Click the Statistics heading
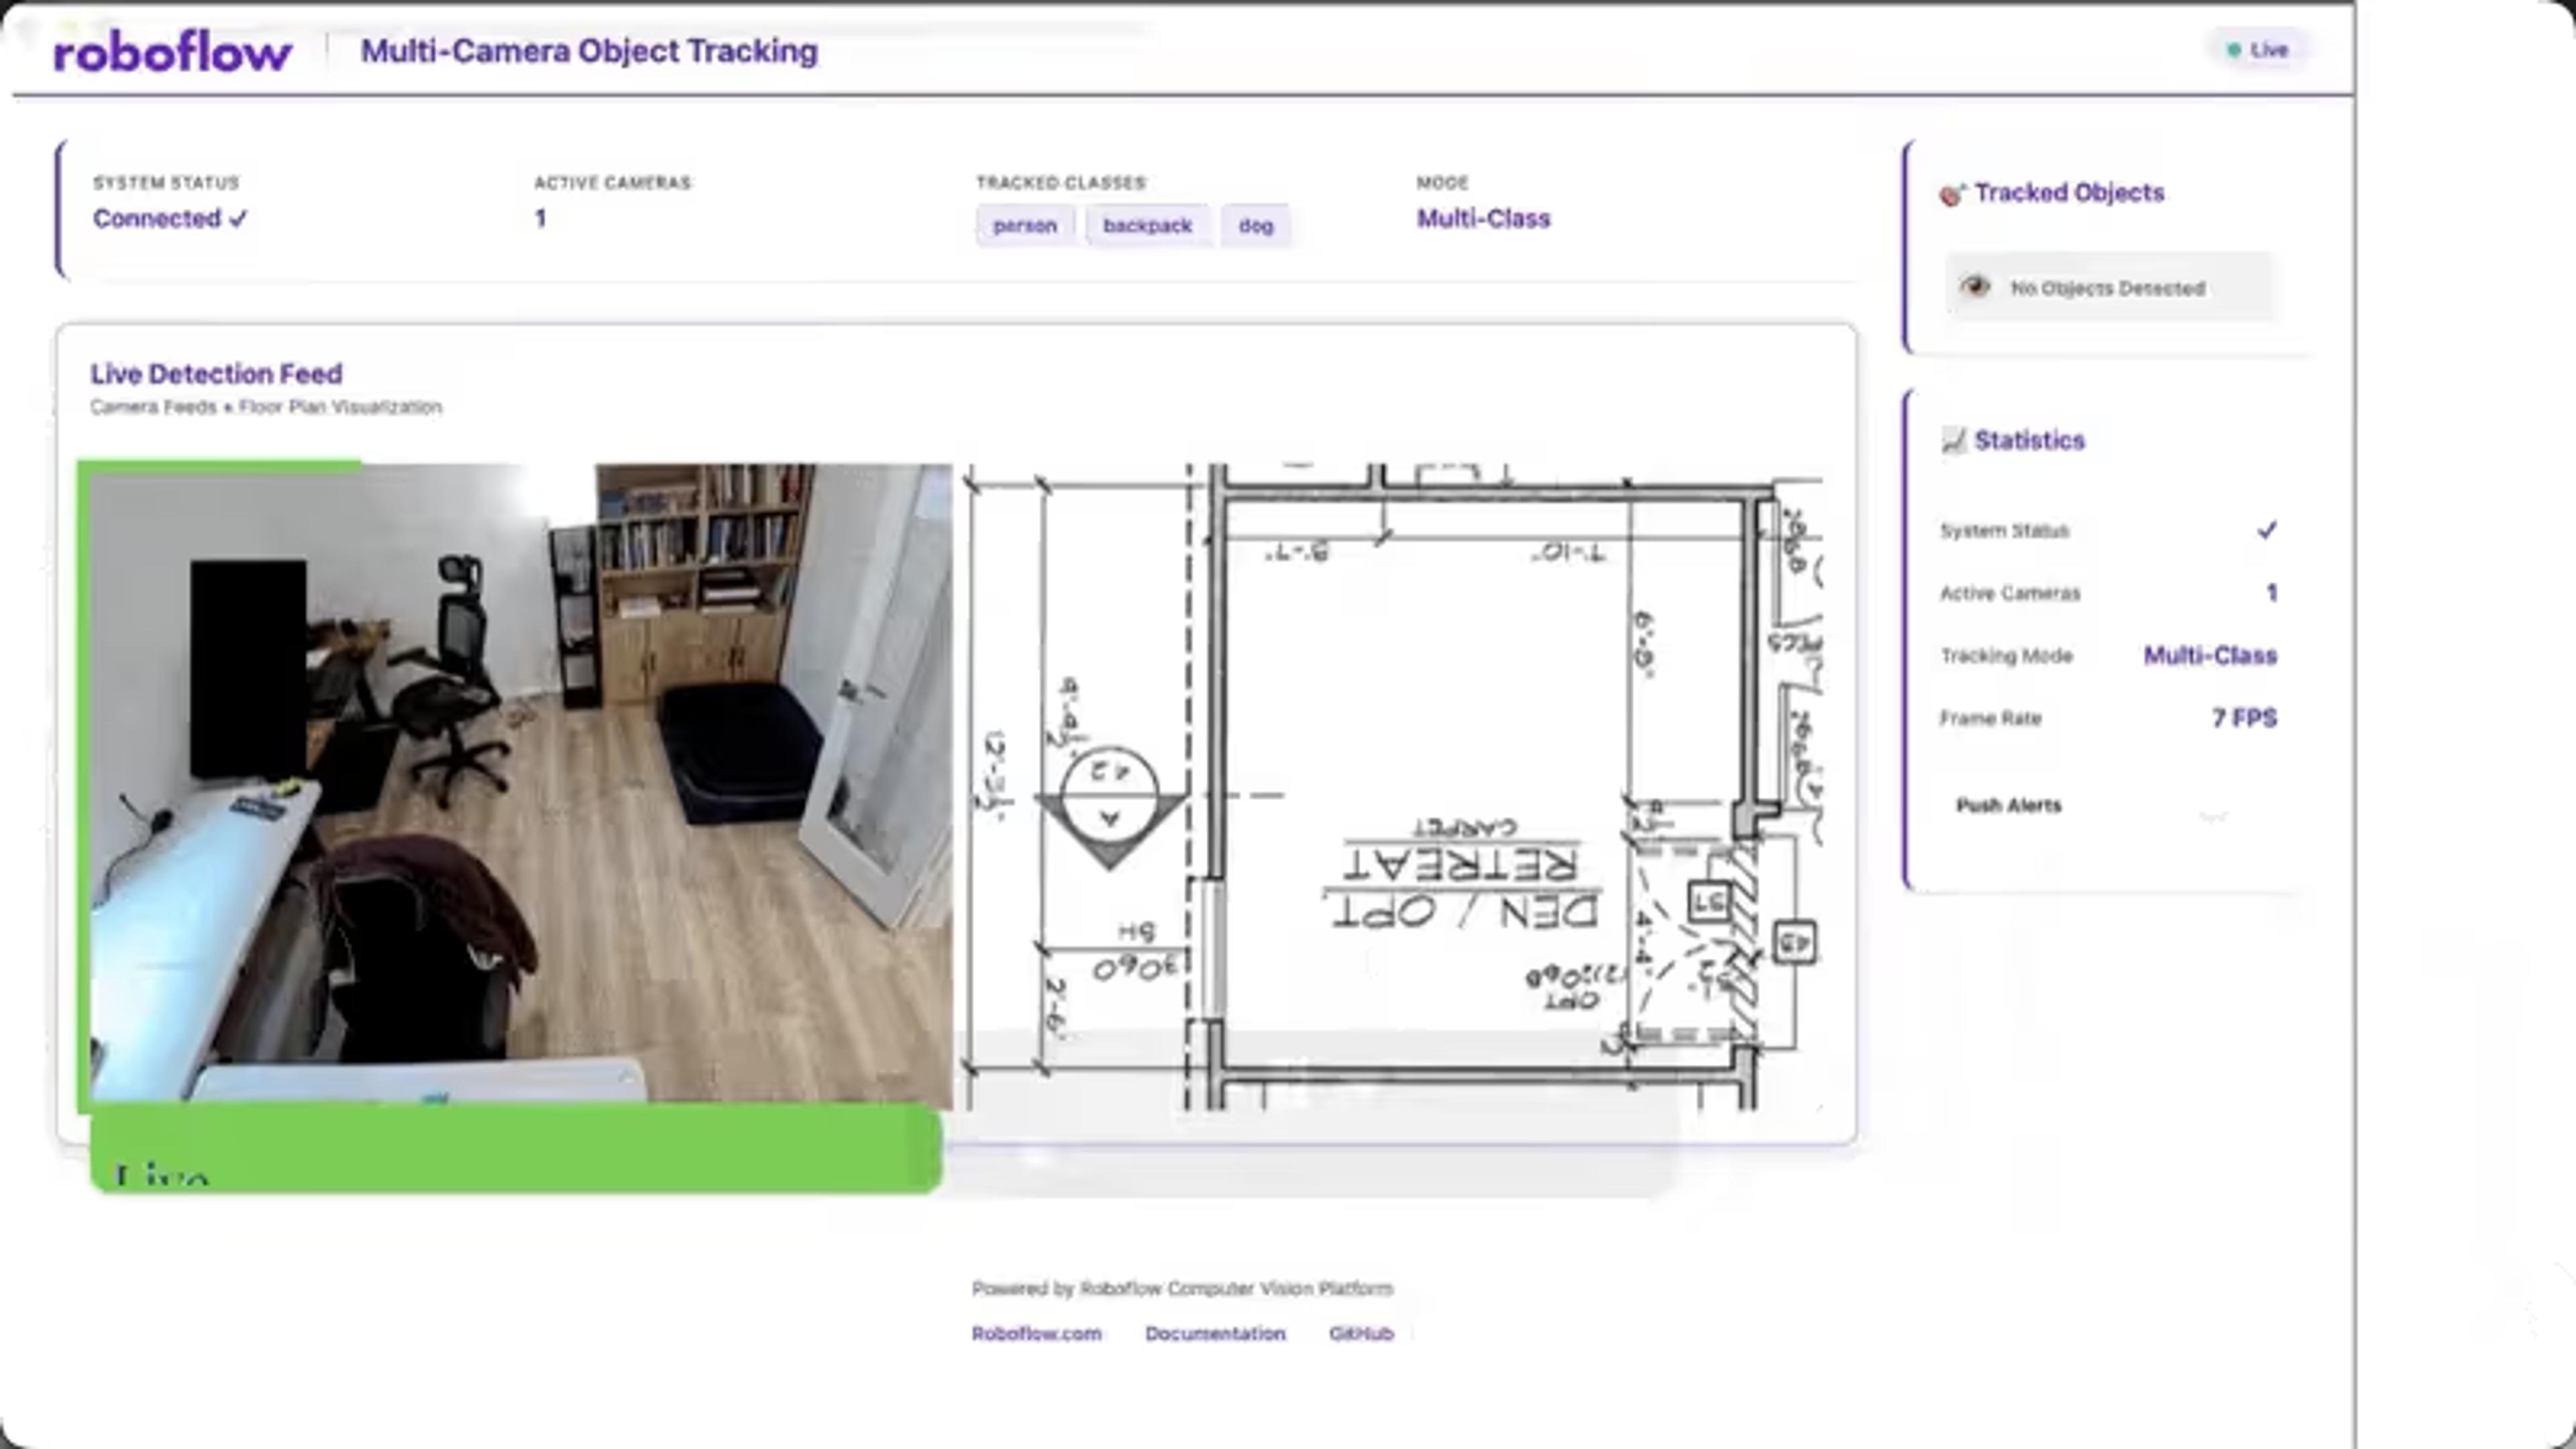 pos(2029,441)
